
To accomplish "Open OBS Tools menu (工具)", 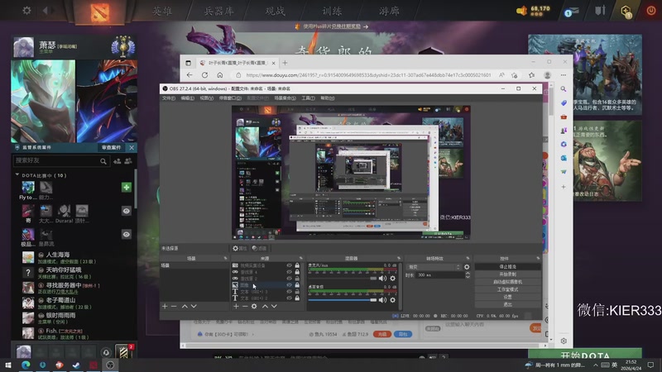I will pyautogui.click(x=308, y=98).
